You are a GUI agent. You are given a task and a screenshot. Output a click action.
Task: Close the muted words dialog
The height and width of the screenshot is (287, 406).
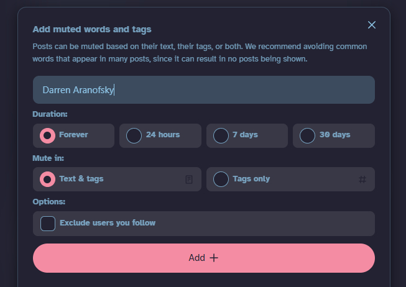tap(372, 25)
